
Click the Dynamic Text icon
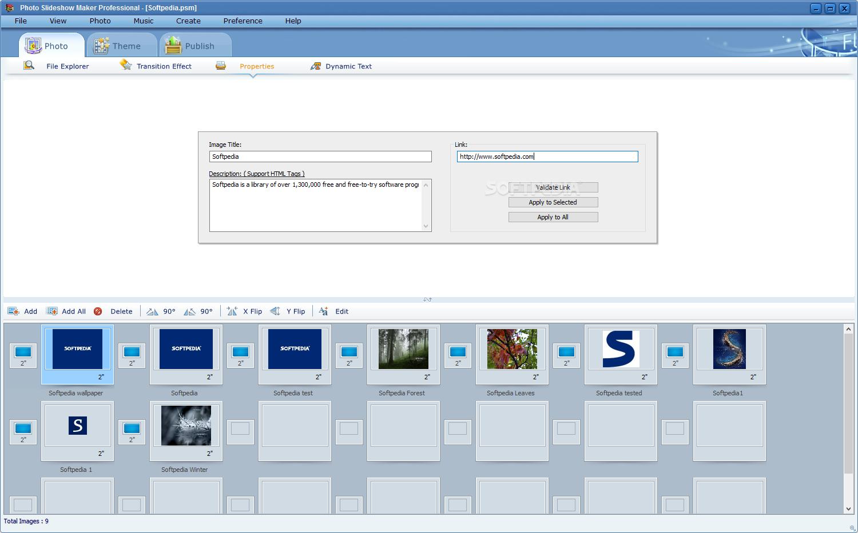(x=316, y=66)
